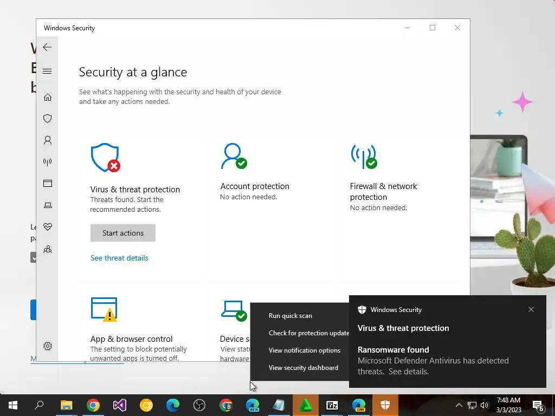Image resolution: width=555 pixels, height=416 pixels.
Task: Open the hamburger navigation menu
Action: [47, 71]
